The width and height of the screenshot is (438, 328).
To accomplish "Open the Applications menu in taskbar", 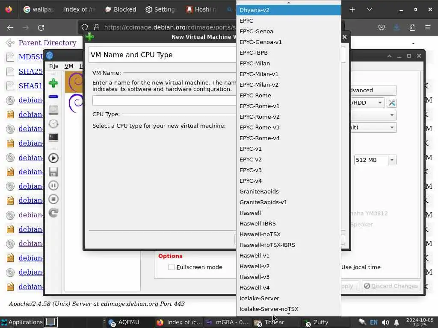I will (22, 322).
